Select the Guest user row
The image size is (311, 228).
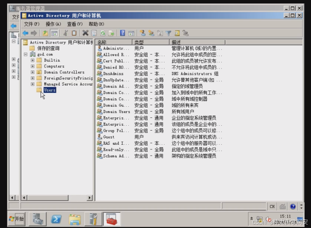point(160,137)
